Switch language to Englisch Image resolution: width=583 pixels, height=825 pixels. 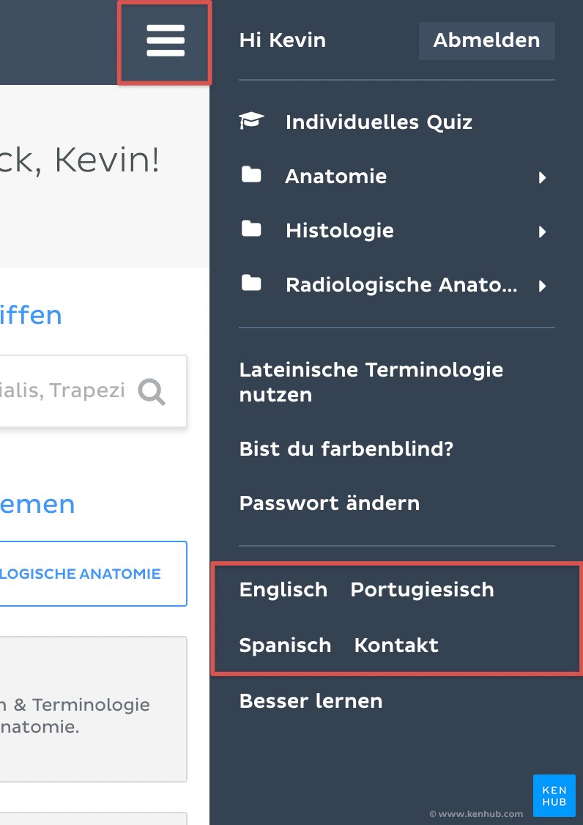click(283, 590)
